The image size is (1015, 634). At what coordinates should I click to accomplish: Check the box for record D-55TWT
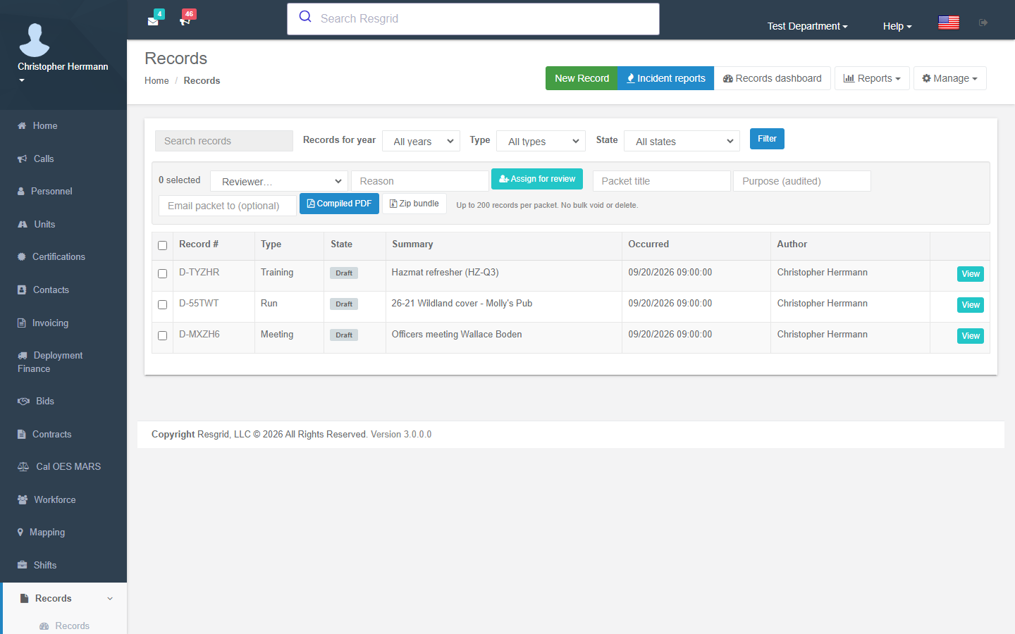click(163, 305)
